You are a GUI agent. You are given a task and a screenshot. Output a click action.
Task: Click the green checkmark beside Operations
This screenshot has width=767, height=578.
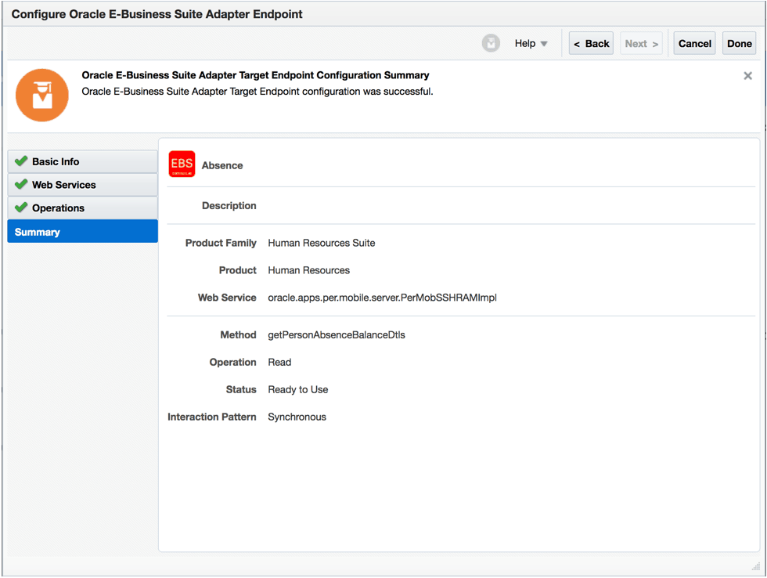pos(22,208)
